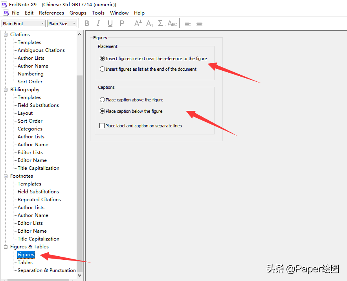Viewport: 347px width, 281px height.
Task: Collapse the Footnotes tree node
Action: [x=6, y=176]
